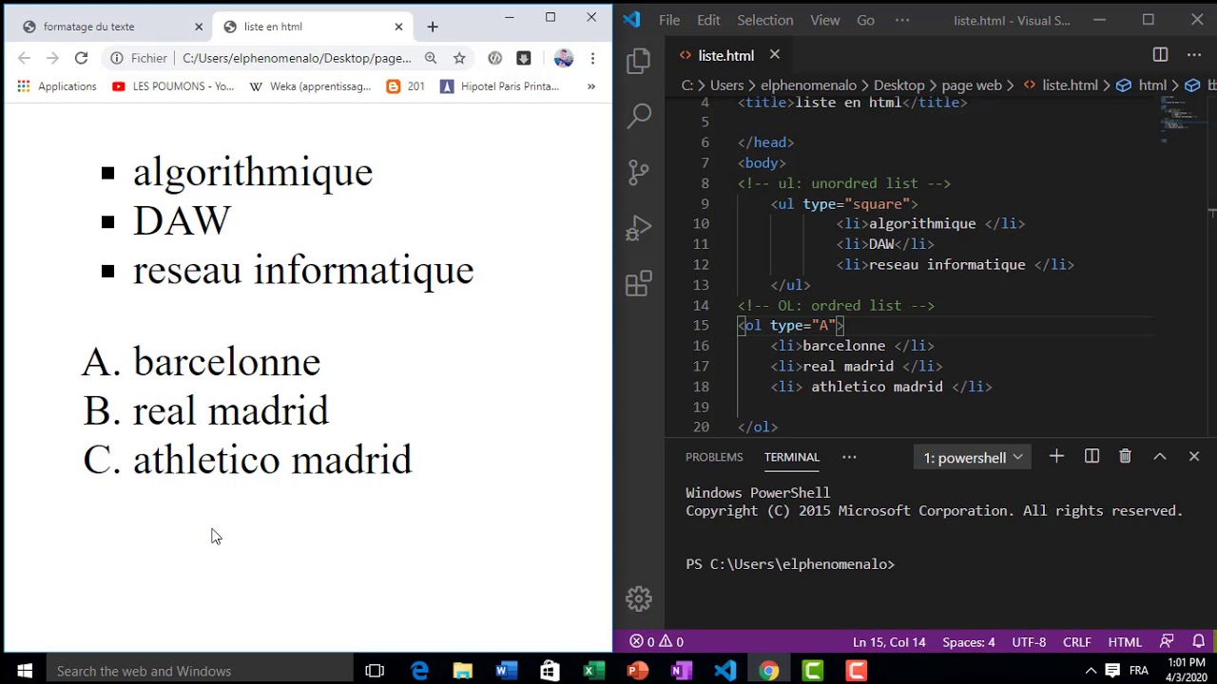Show more menu bar items

[902, 20]
